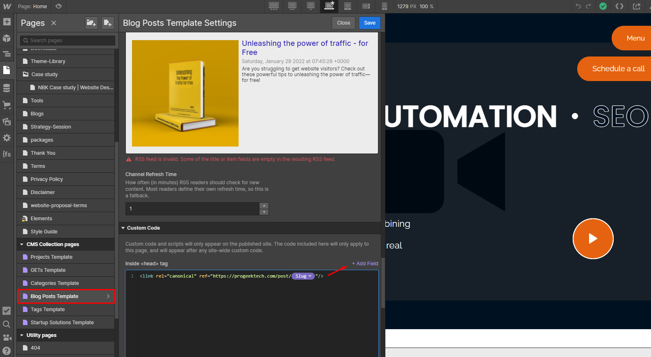Click the Pages list vertical scrollbar

116,229
